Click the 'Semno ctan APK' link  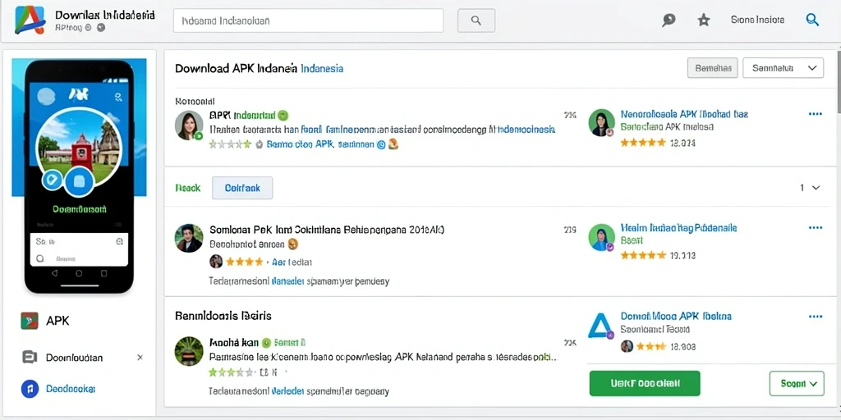click(320, 144)
